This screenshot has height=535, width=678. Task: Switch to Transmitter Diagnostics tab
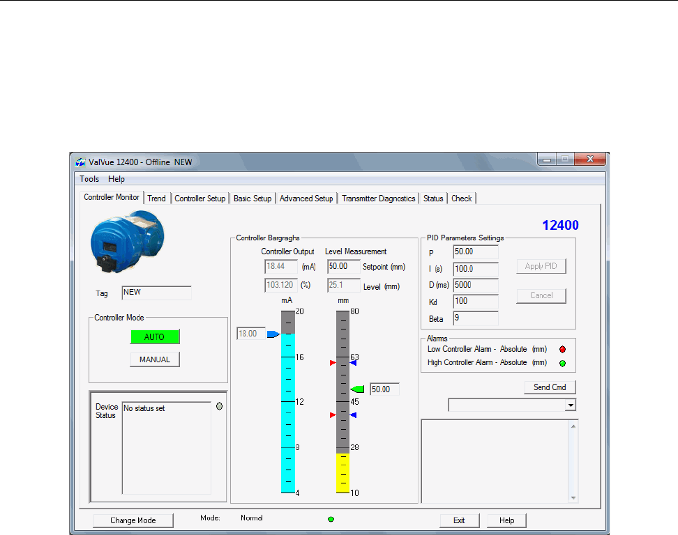[x=378, y=199]
